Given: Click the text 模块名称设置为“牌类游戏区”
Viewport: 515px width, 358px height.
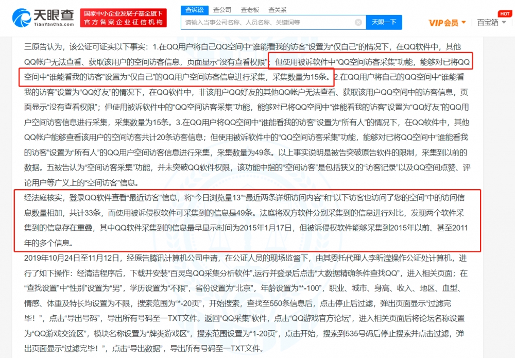Looking at the screenshot, I should coord(143,334).
